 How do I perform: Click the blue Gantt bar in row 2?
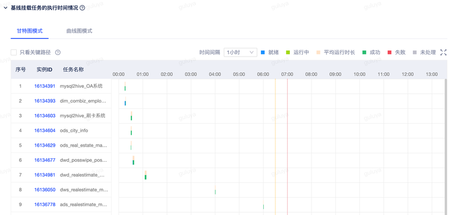[x=125, y=103]
